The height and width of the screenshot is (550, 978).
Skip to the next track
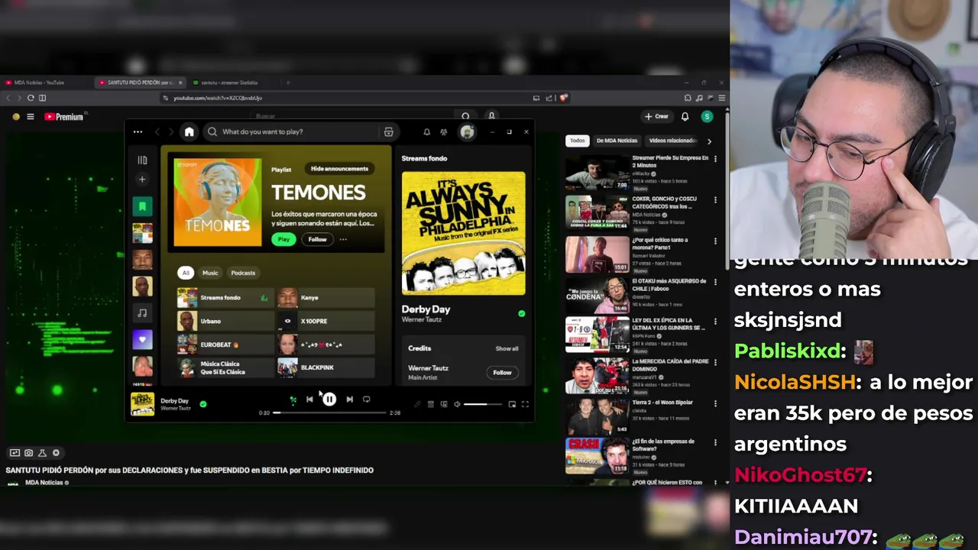click(349, 399)
